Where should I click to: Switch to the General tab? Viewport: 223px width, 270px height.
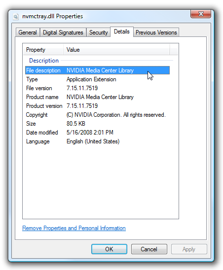28,33
